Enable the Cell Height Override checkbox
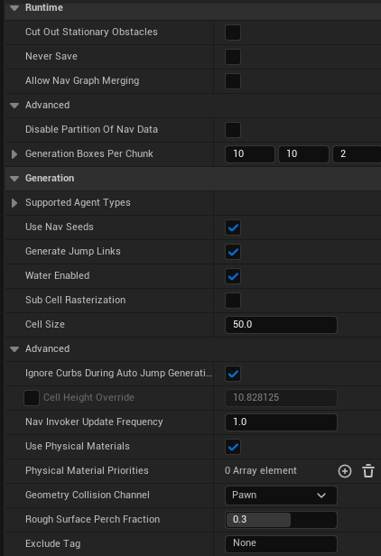381x556 pixels. click(32, 398)
